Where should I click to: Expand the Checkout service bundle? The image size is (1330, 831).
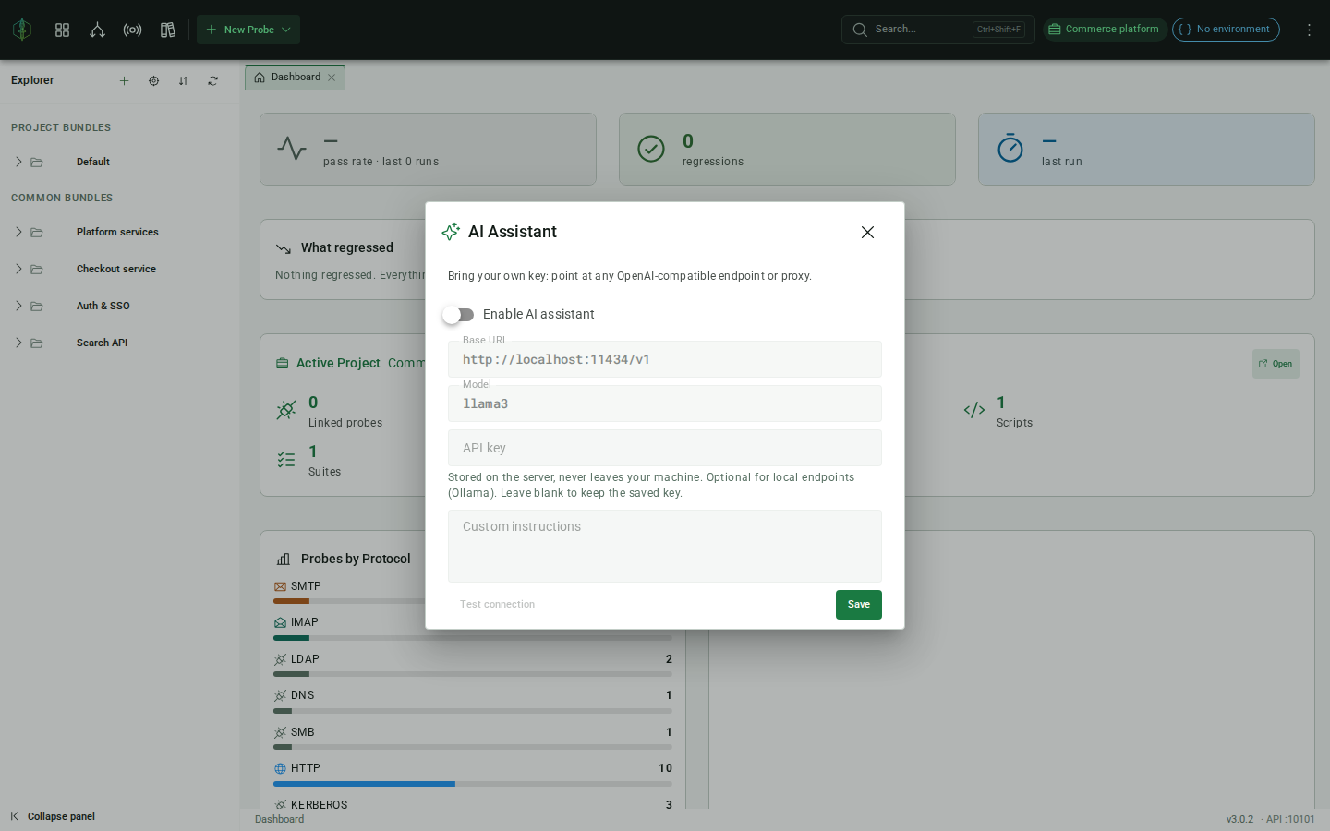pos(18,269)
